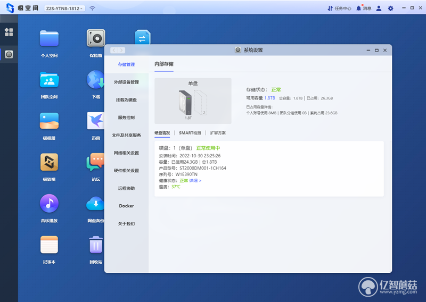Open the user account profile icon

[x=379, y=9]
